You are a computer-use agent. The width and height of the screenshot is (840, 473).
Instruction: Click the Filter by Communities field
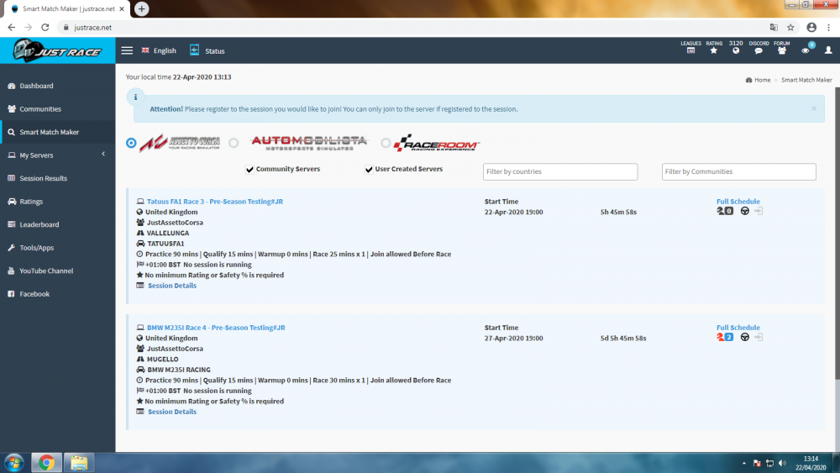click(x=738, y=171)
